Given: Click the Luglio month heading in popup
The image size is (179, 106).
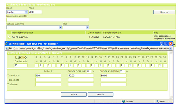Looking at the screenshot, I should tap(21, 57).
